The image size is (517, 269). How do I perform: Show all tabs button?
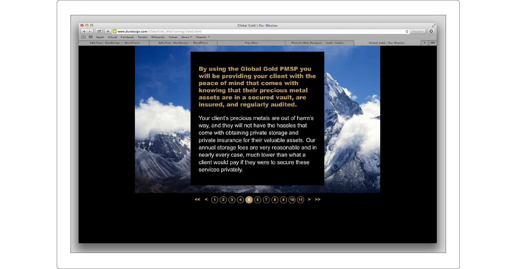(433, 43)
